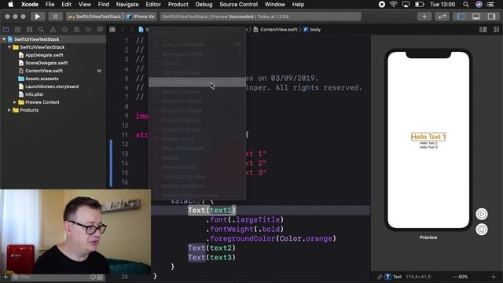Open the Product menu

coord(178,5)
